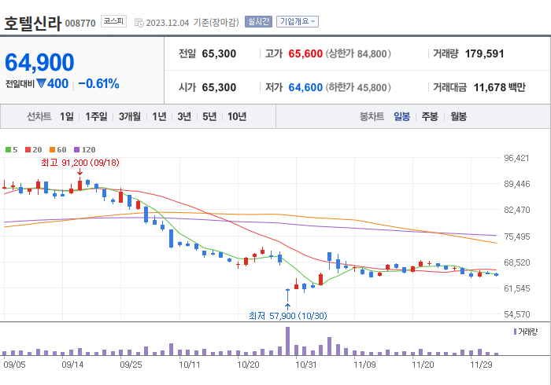Switch to the 월봉 monthly candle chart
Viewport: 551px width, 385px height.
click(459, 116)
